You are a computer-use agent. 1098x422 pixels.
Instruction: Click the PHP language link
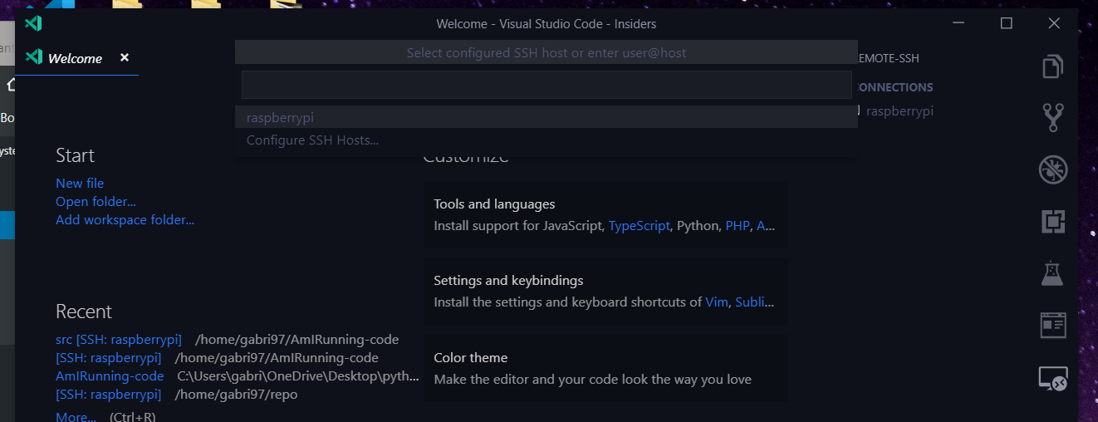pyautogui.click(x=738, y=225)
